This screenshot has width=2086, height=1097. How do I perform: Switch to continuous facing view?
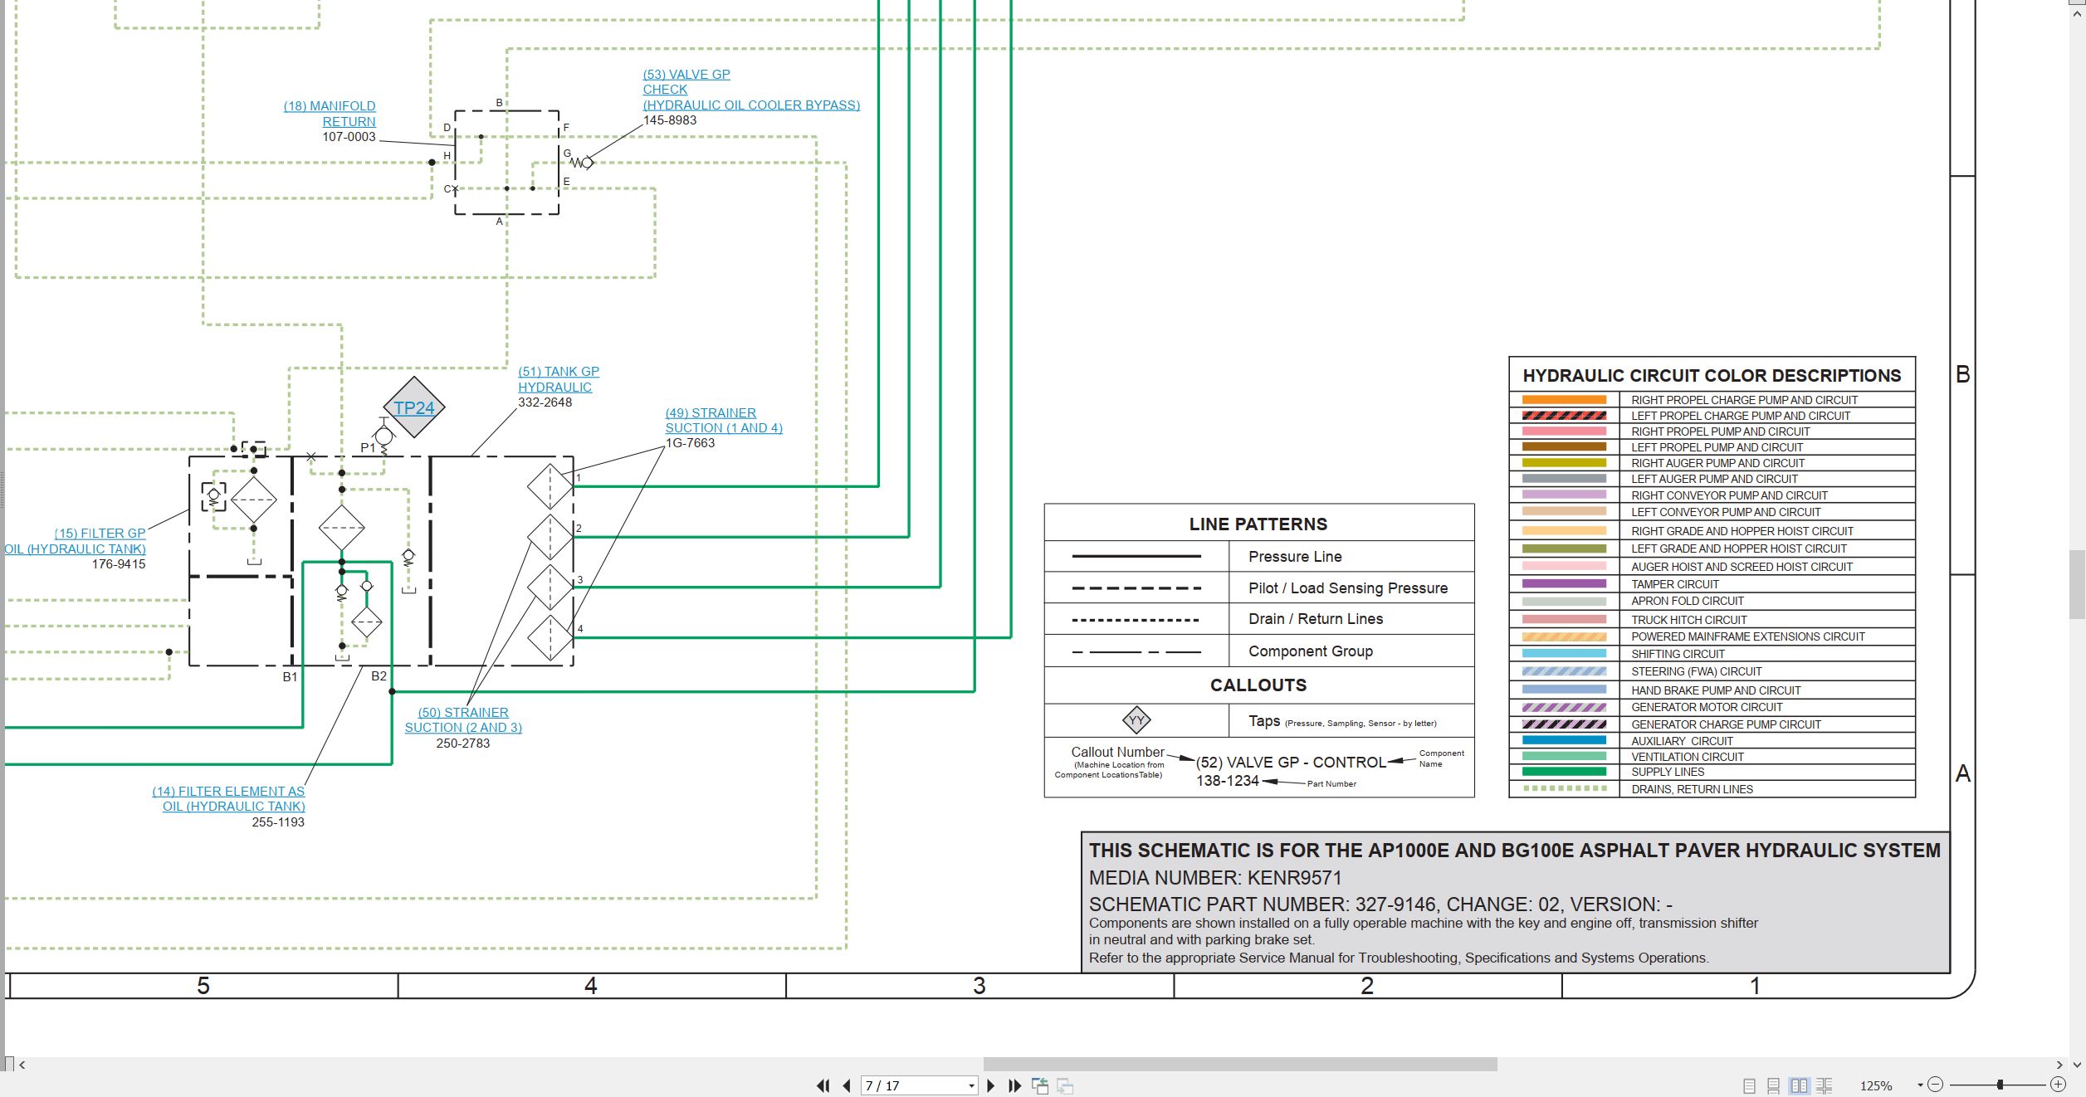click(x=1824, y=1085)
